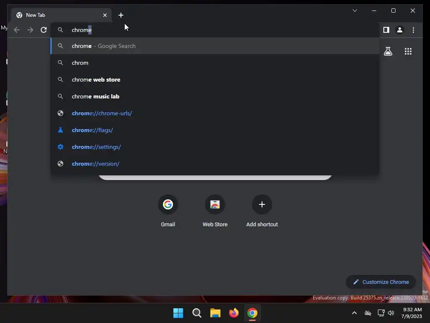Open the Web Store shortcut
The image size is (430, 323).
[215, 211]
